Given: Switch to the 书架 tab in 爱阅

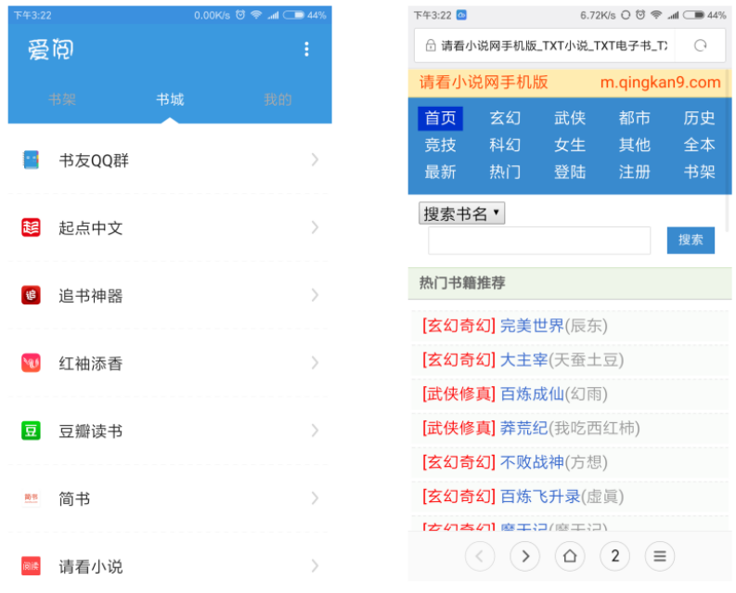Looking at the screenshot, I should tap(62, 99).
